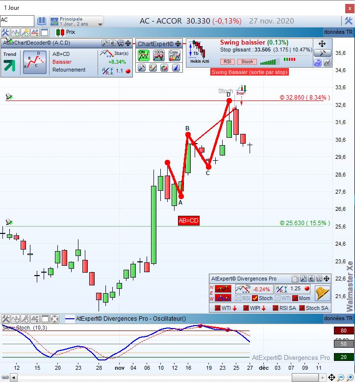This screenshot has width=355, height=382.
Task: Toggle the greyed WTI checkbox beside Mom
Action: 277,298
